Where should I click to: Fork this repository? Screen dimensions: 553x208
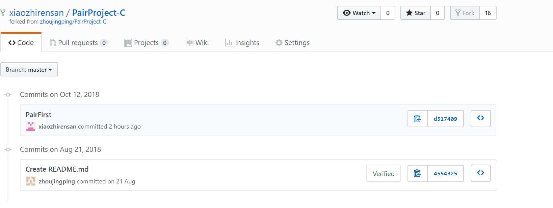click(465, 13)
